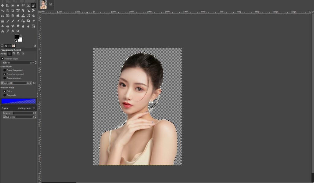
Task: Select the Flip tool
Action: click(2, 16)
